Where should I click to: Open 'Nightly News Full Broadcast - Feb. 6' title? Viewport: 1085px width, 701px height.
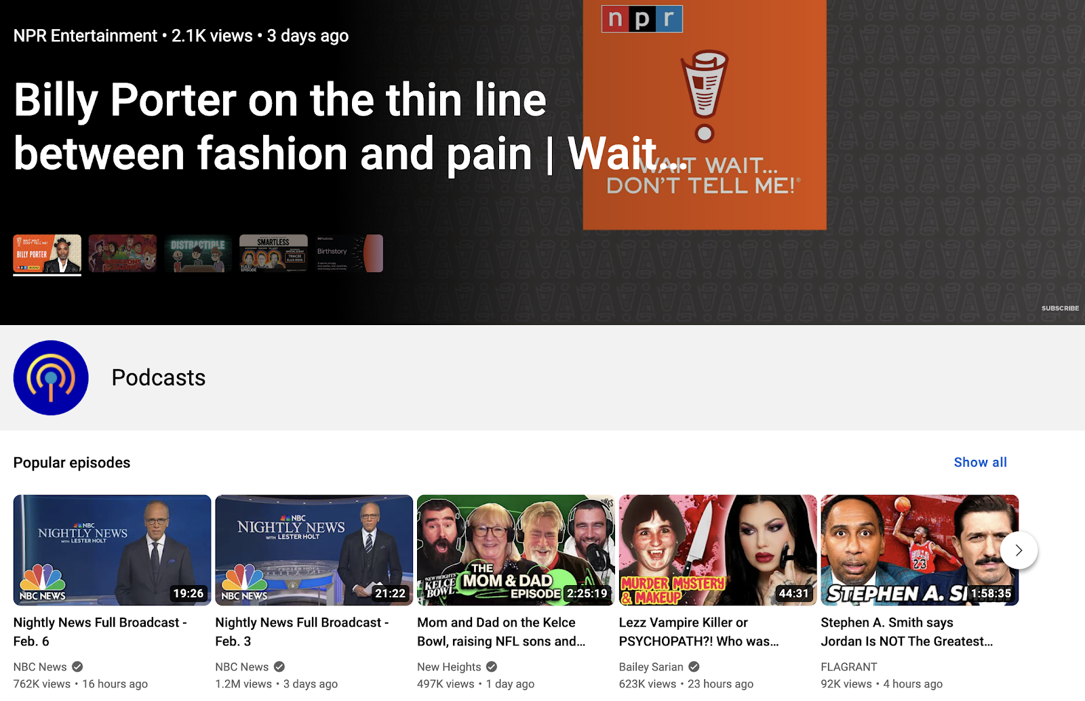tap(100, 632)
